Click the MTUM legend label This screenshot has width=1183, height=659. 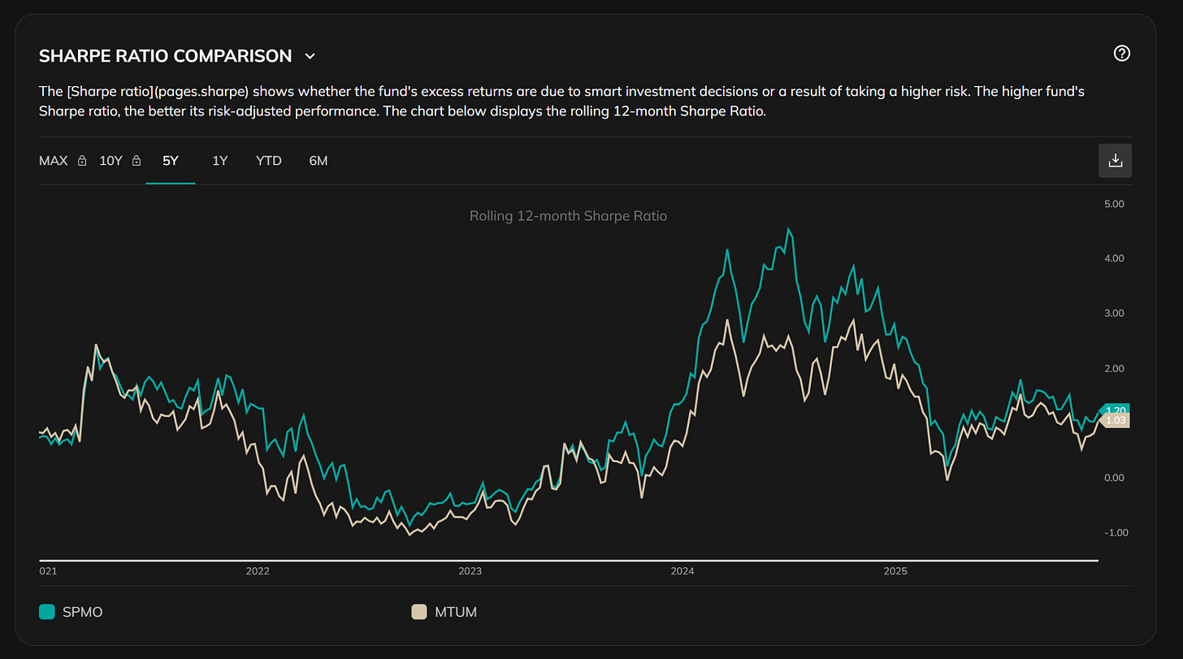pyautogui.click(x=456, y=612)
